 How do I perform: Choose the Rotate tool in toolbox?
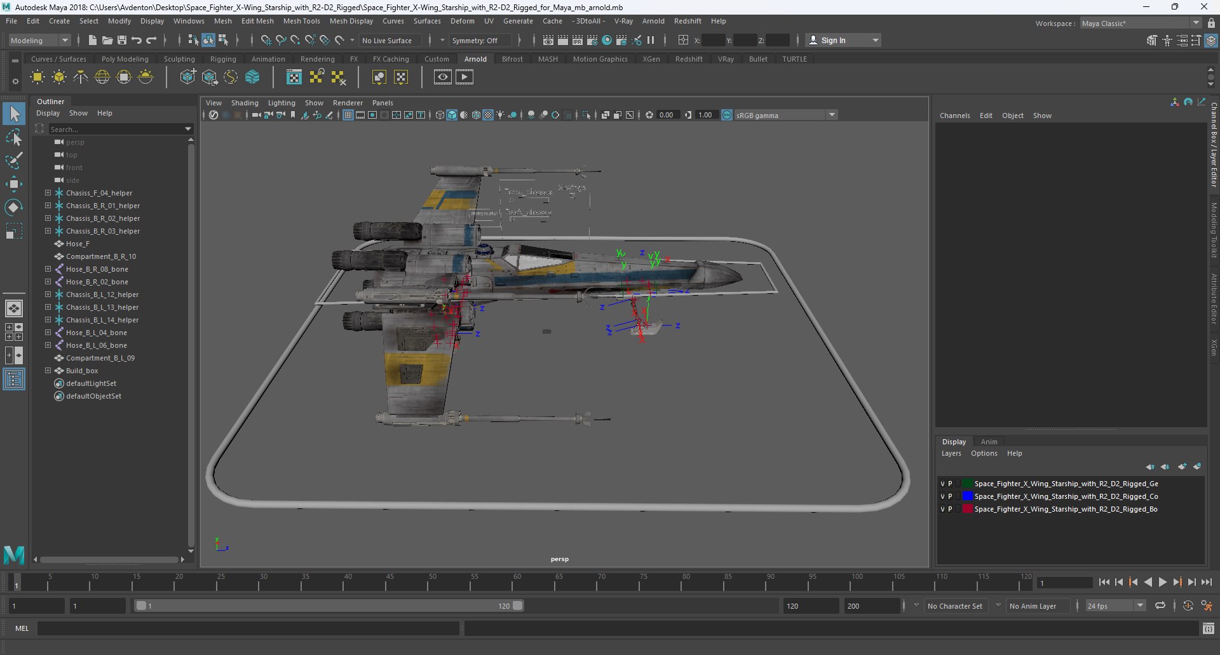14,208
